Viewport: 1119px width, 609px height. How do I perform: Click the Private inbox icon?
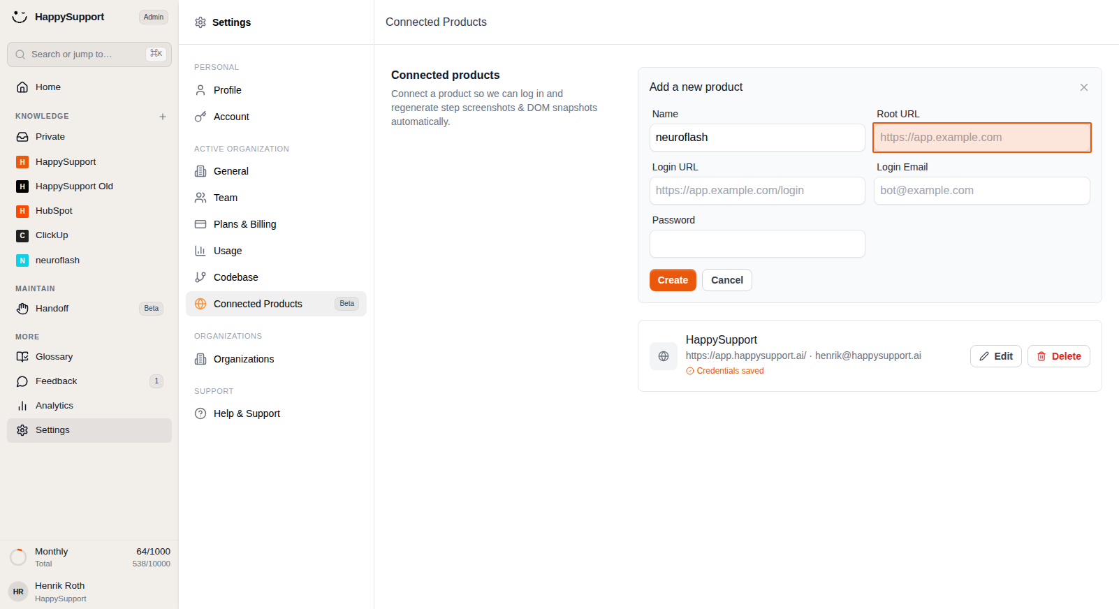pos(22,137)
